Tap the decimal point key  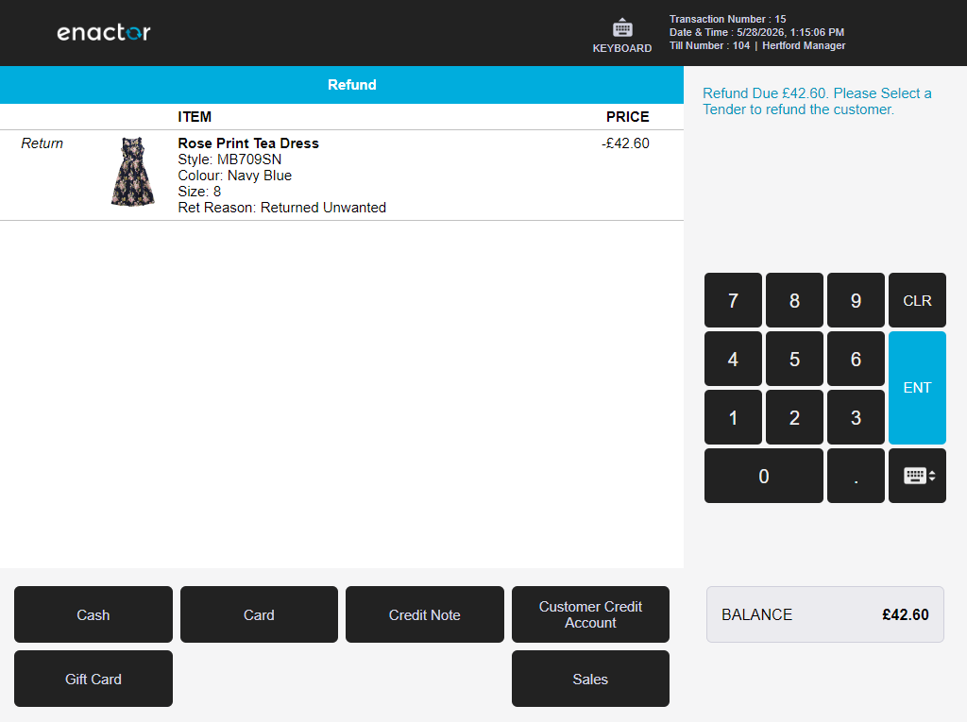click(x=856, y=476)
